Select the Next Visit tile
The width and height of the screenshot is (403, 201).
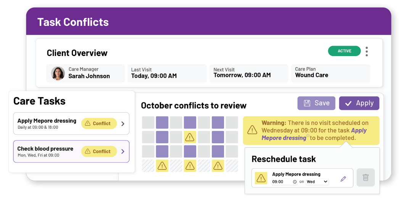click(248, 73)
